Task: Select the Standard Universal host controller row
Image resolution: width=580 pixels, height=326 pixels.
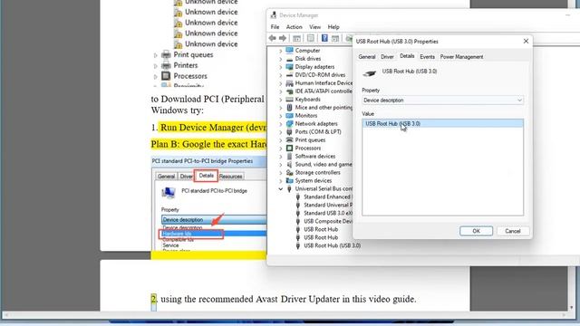Action: pyautogui.click(x=328, y=206)
